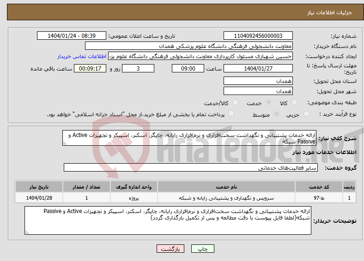Click the نام دستگاه خریدار label

(335, 46)
